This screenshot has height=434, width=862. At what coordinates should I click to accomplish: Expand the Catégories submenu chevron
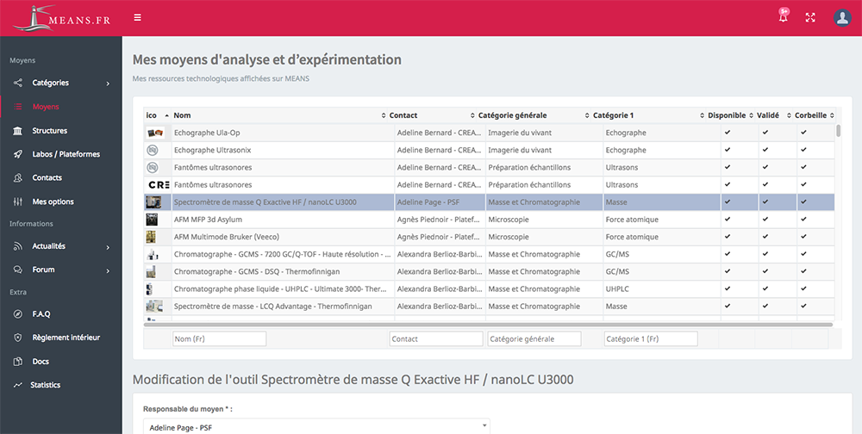point(108,84)
